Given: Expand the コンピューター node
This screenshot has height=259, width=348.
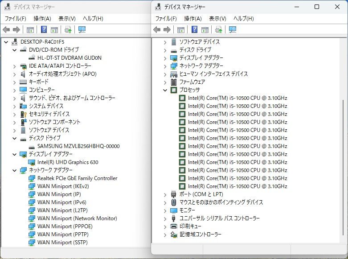Looking at the screenshot, I should point(15,90).
